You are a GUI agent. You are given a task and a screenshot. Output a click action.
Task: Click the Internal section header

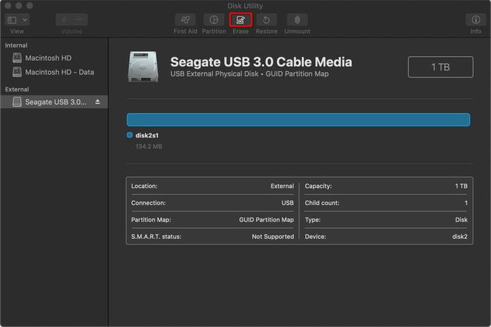(x=16, y=46)
